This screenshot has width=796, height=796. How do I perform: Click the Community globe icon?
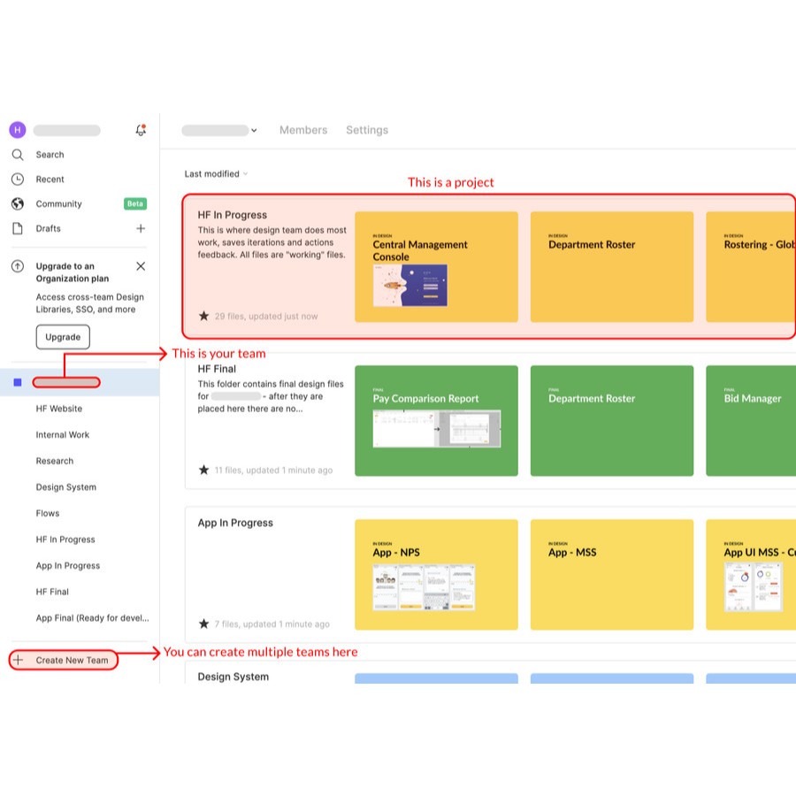click(x=18, y=204)
